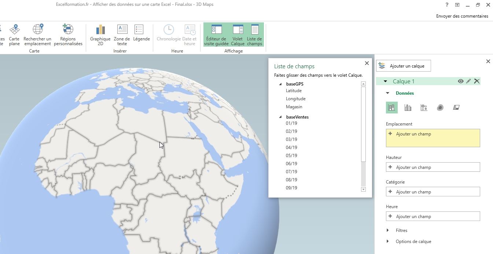Viewport: 493px width, 254px height.
Task: Insert a Zone de texte on the map
Action: coord(122,35)
